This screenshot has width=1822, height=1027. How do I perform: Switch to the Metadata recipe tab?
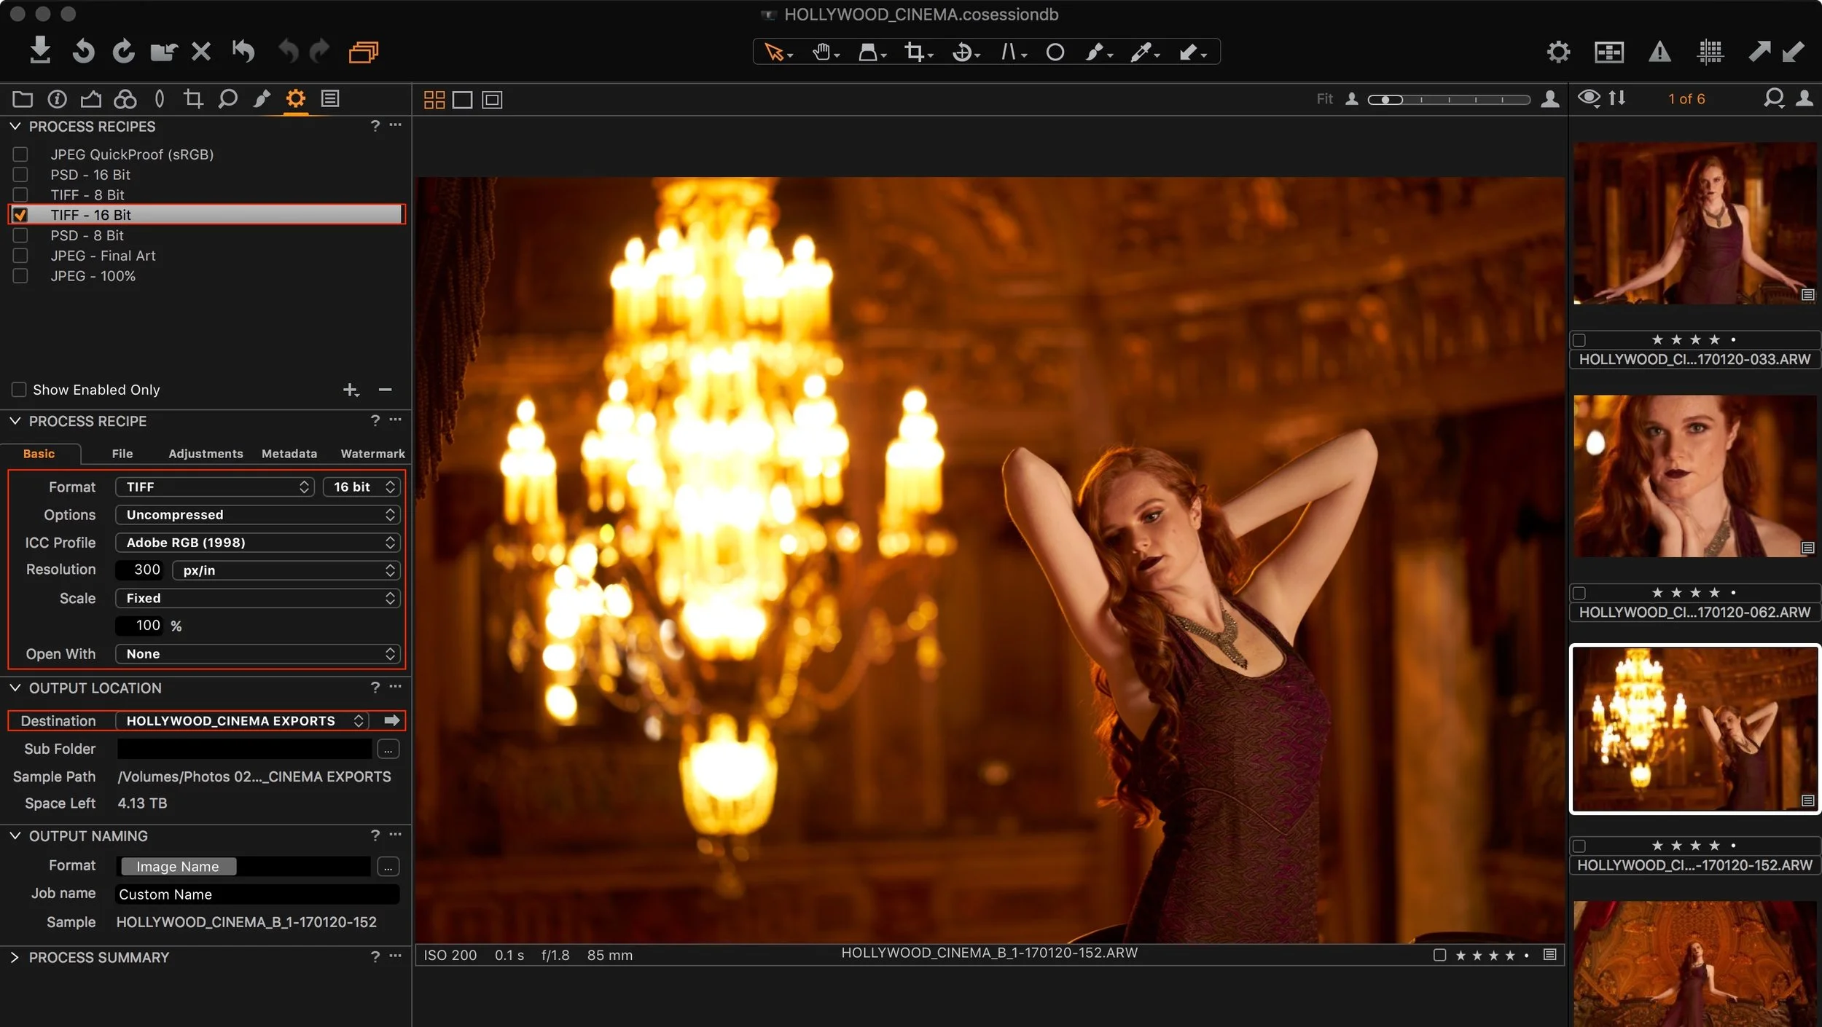click(x=289, y=454)
